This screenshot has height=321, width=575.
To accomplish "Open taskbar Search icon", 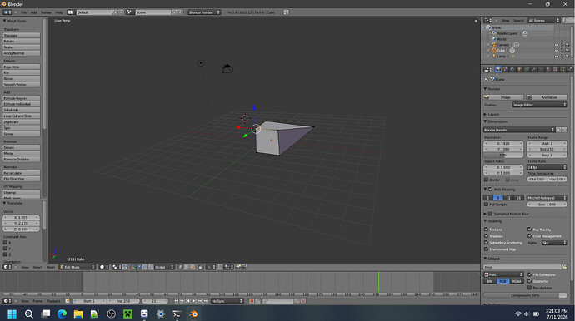I will (28, 314).
